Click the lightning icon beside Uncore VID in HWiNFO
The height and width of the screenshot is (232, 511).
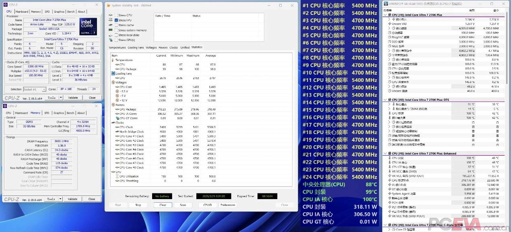pos(389,24)
